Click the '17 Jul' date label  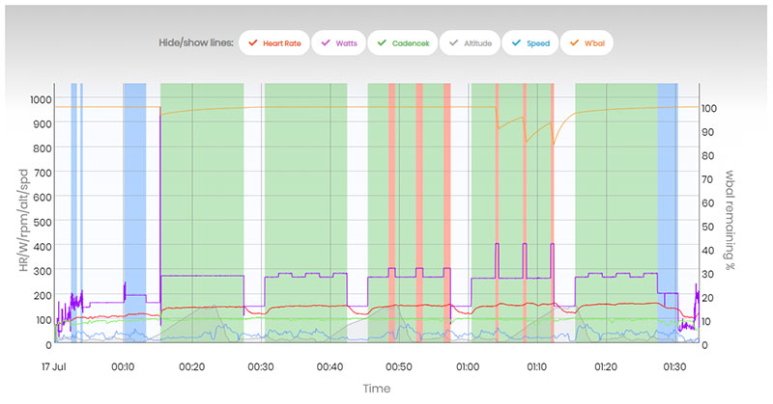coord(55,366)
